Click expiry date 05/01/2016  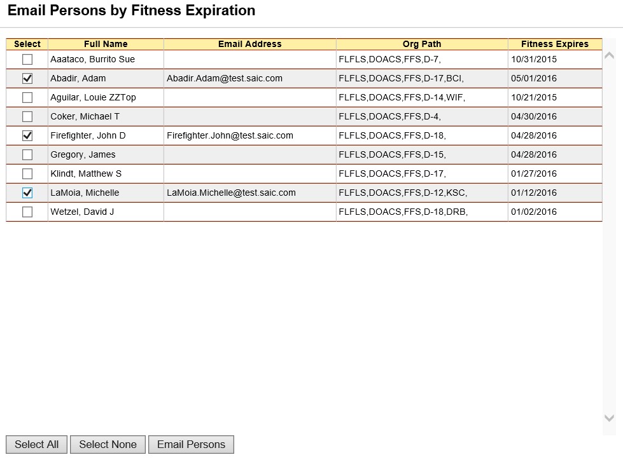[x=534, y=79]
